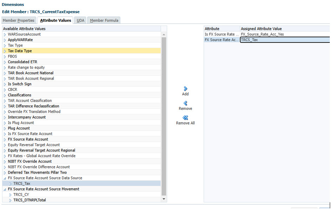
Task: Select Equity Reversal Target Account row
Action: pyautogui.click(x=82, y=145)
